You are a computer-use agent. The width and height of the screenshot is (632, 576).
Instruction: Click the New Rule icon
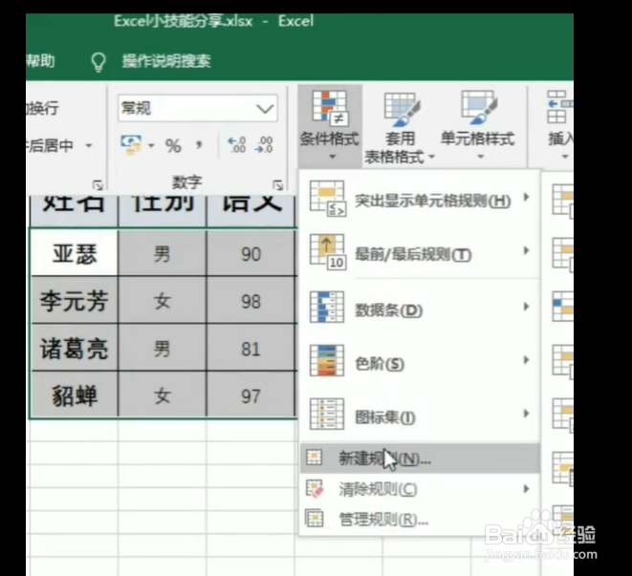(x=314, y=458)
